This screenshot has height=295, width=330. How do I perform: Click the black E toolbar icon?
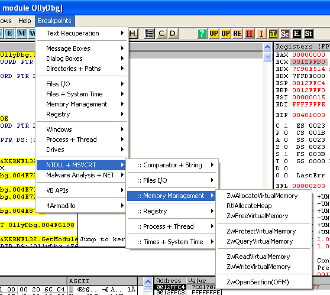coord(297,34)
